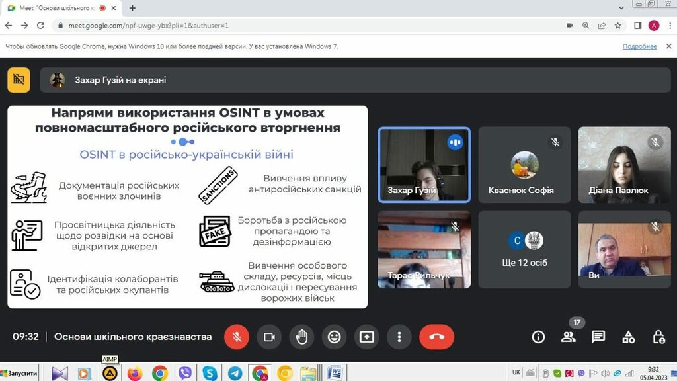Open the emoji reactions panel
677x381 pixels.
click(334, 337)
